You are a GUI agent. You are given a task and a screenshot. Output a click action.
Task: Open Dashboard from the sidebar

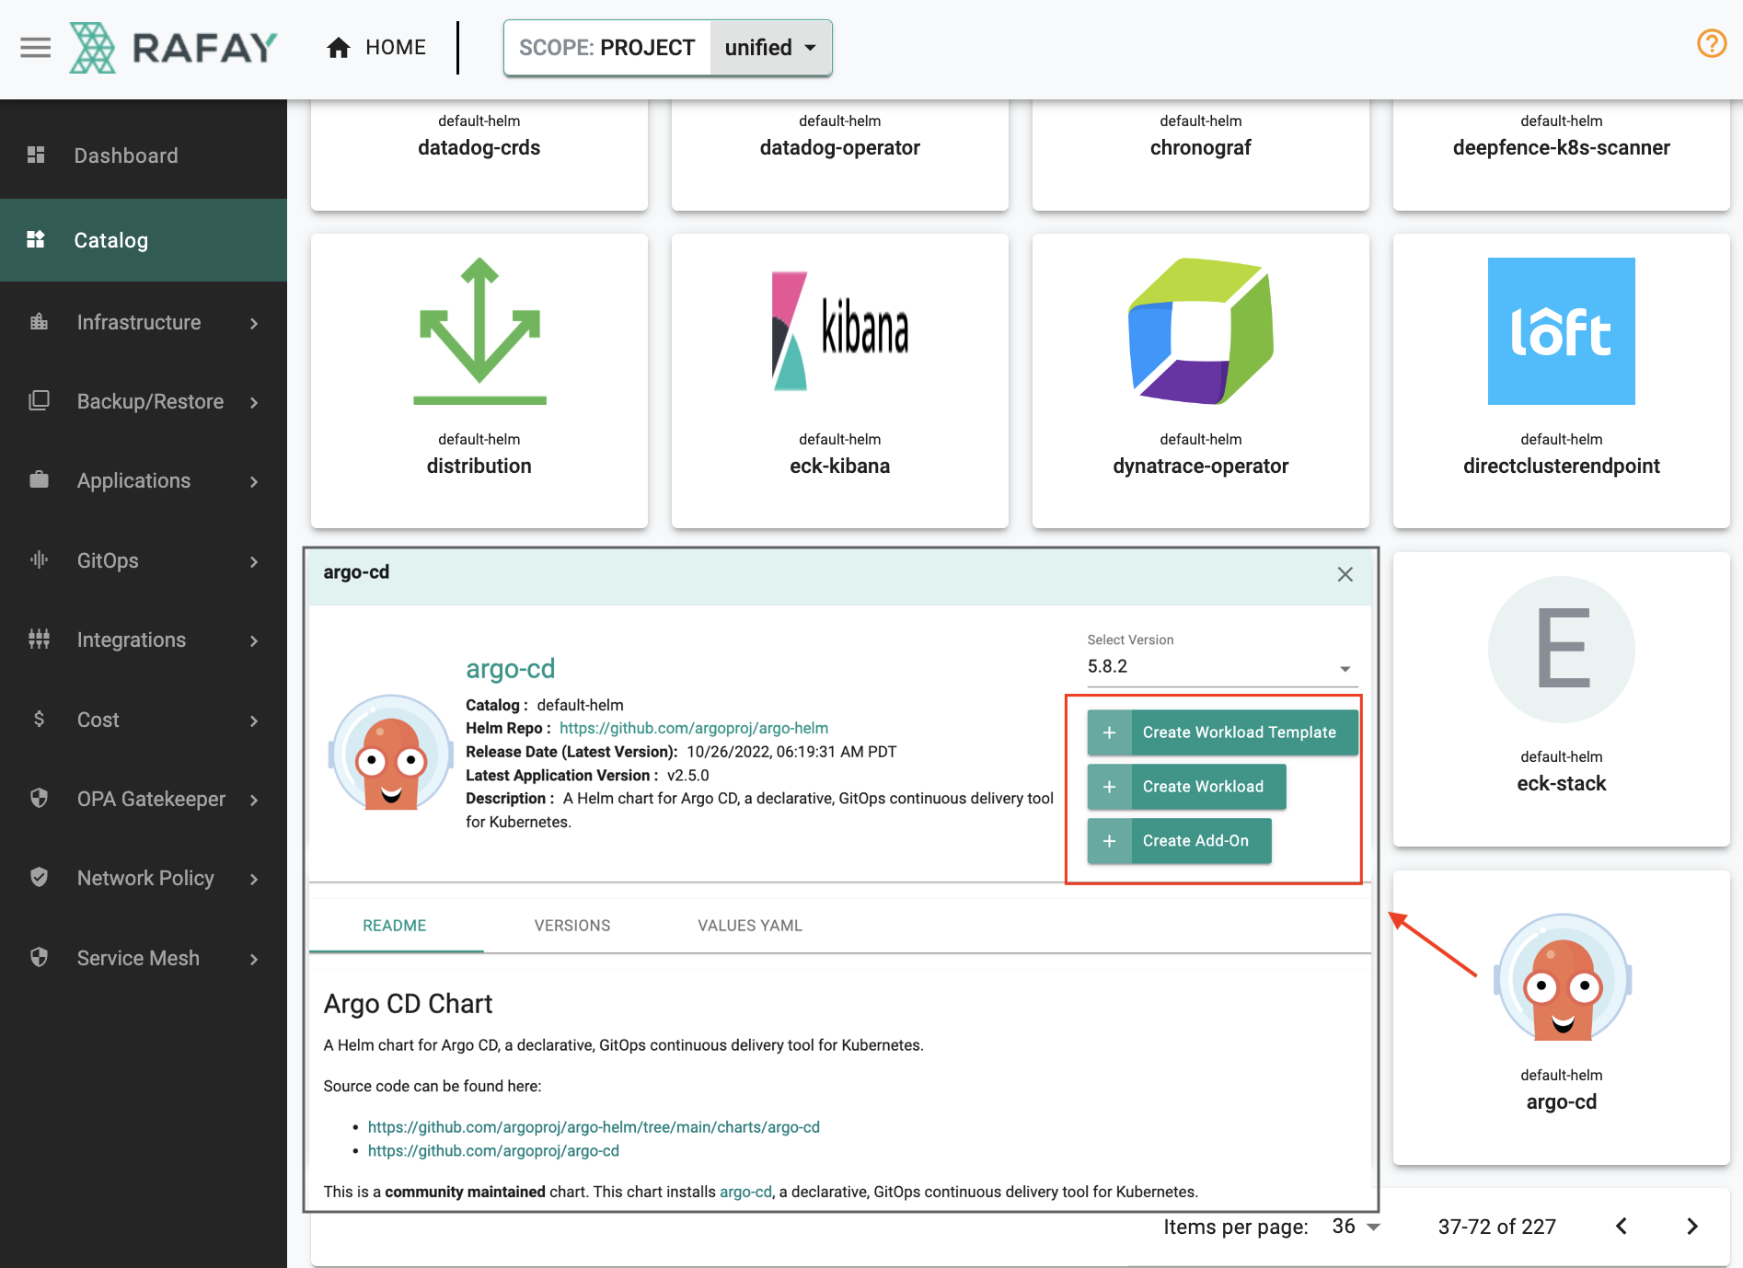(x=144, y=156)
